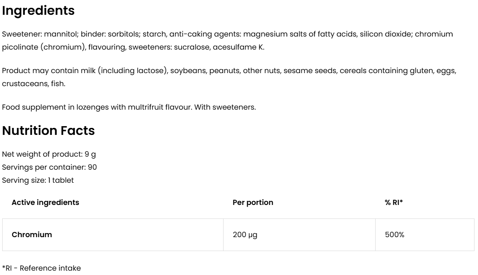Screen dimensions: 478x275
Task: Click the Per portion column header
Action: [x=253, y=202]
